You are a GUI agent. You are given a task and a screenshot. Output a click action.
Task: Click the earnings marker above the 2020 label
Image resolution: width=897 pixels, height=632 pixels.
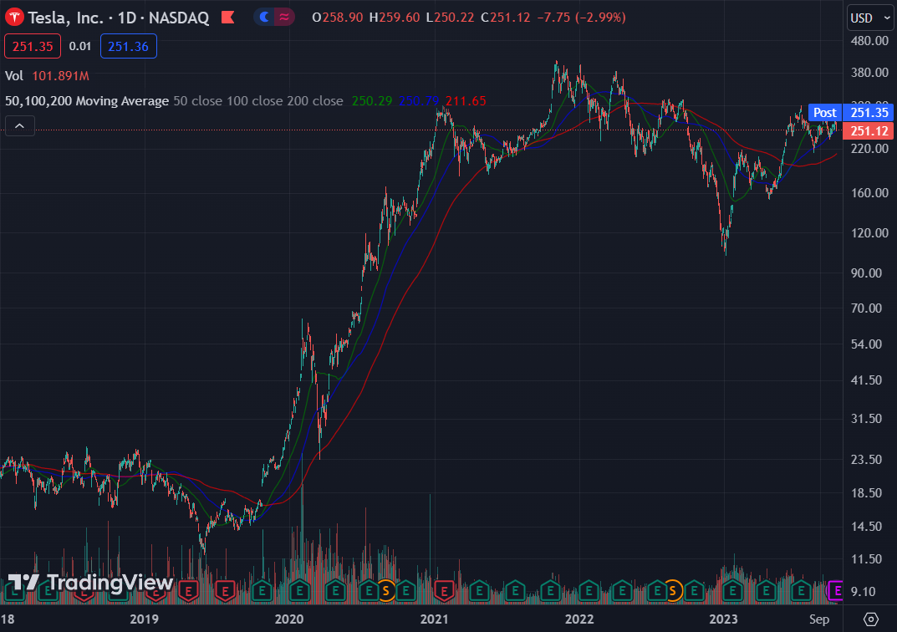pyautogui.click(x=299, y=590)
